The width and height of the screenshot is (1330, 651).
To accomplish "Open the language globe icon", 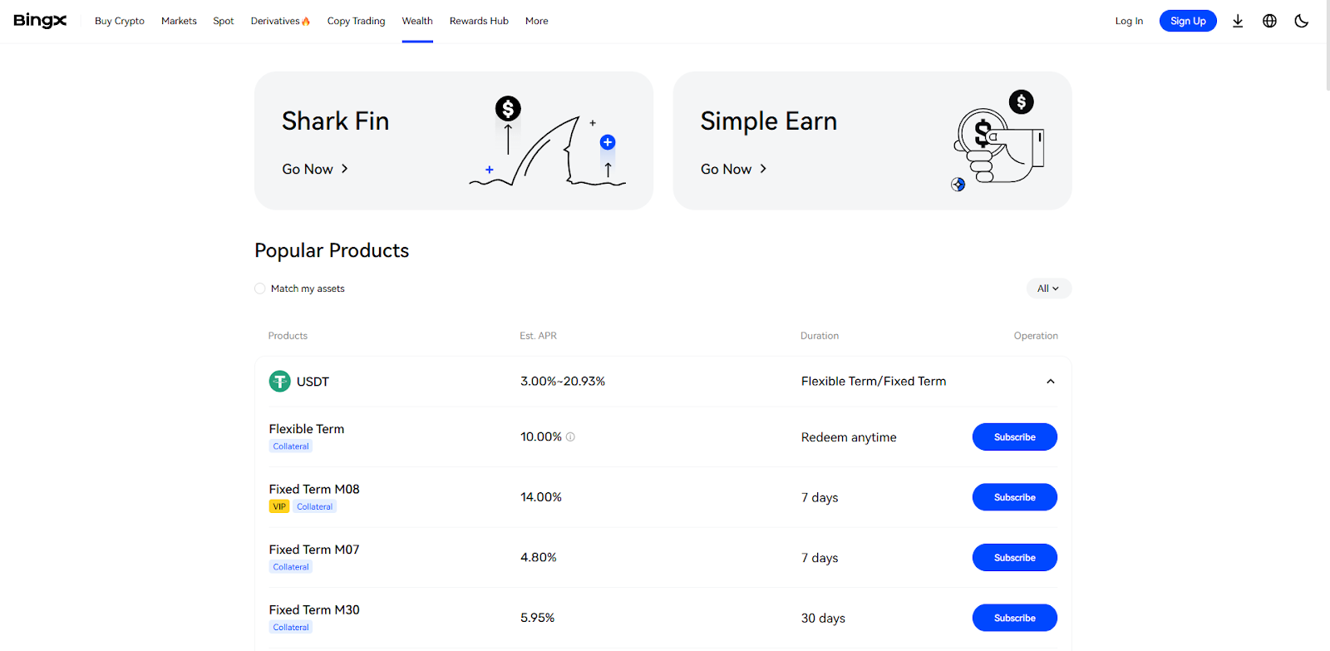I will (x=1269, y=21).
